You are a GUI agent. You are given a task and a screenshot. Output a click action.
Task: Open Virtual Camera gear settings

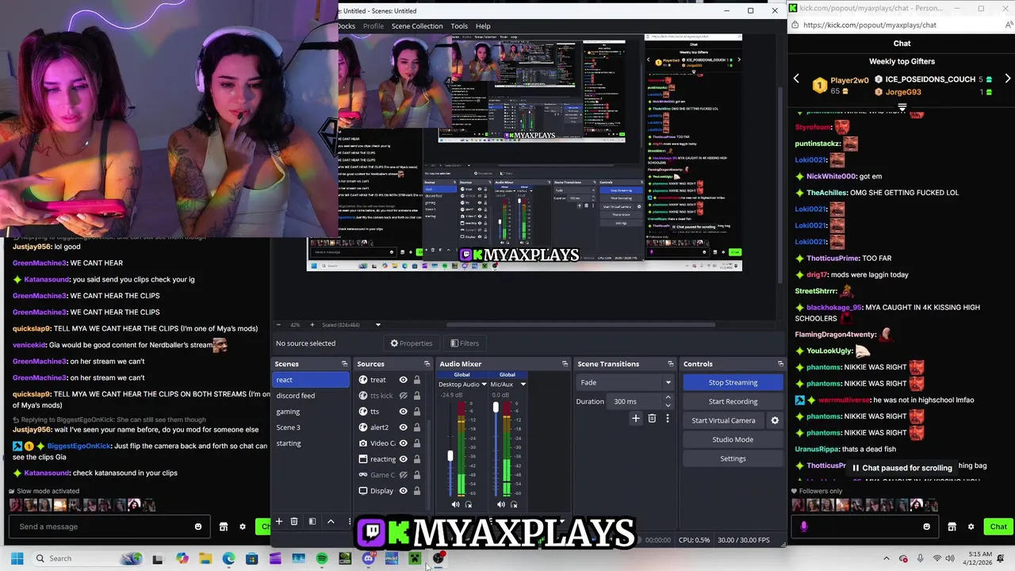(775, 420)
